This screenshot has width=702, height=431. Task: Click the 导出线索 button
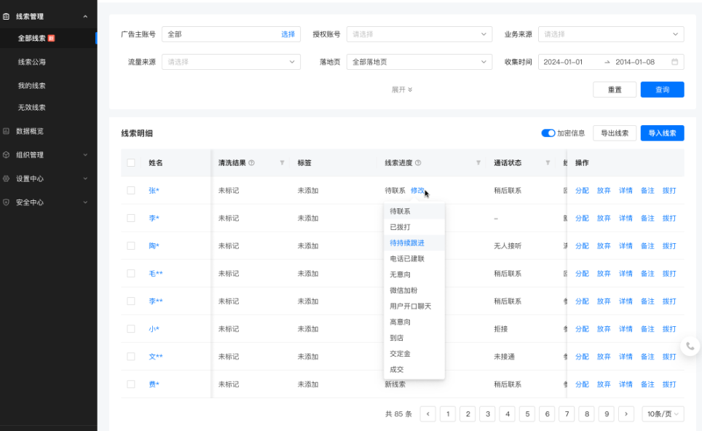[x=615, y=133]
